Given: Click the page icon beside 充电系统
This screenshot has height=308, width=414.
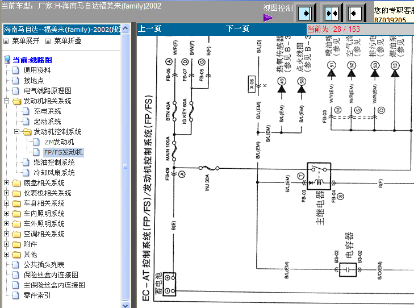Looking at the screenshot, I should pyautogui.click(x=26, y=111).
